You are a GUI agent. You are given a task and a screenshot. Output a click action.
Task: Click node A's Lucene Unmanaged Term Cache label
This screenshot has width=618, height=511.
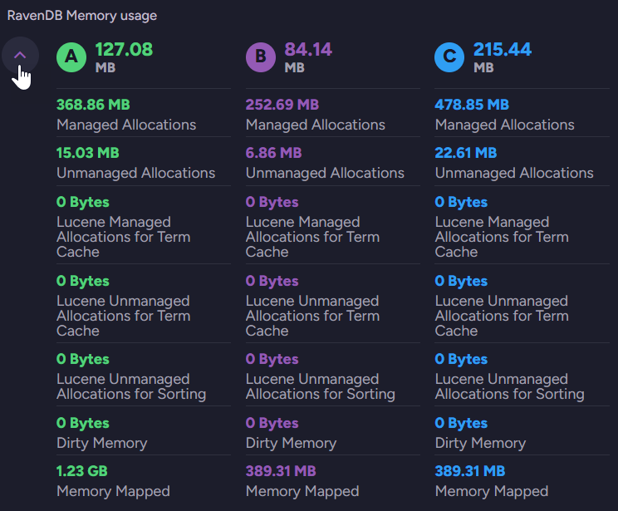tap(124, 316)
